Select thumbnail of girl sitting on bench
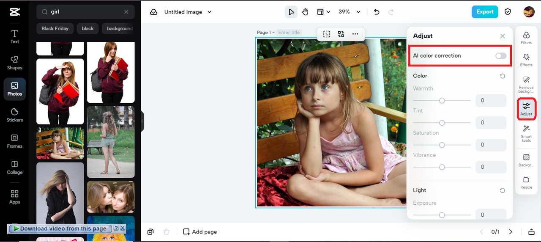The width and height of the screenshot is (541, 242). tap(60, 143)
